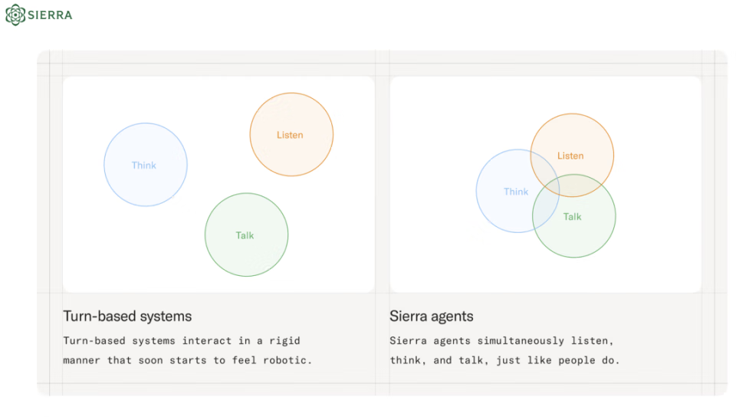736x417 pixels.
Task: Select the orange Listen circle in the left diagram
Action: click(291, 135)
